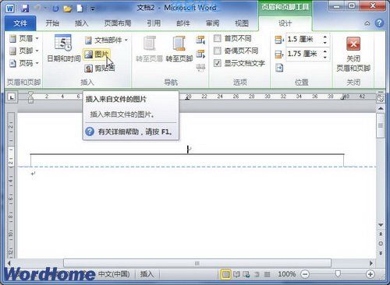Open the 邮件 tab
Viewport: 390px width, 285px height.
[x=183, y=23]
